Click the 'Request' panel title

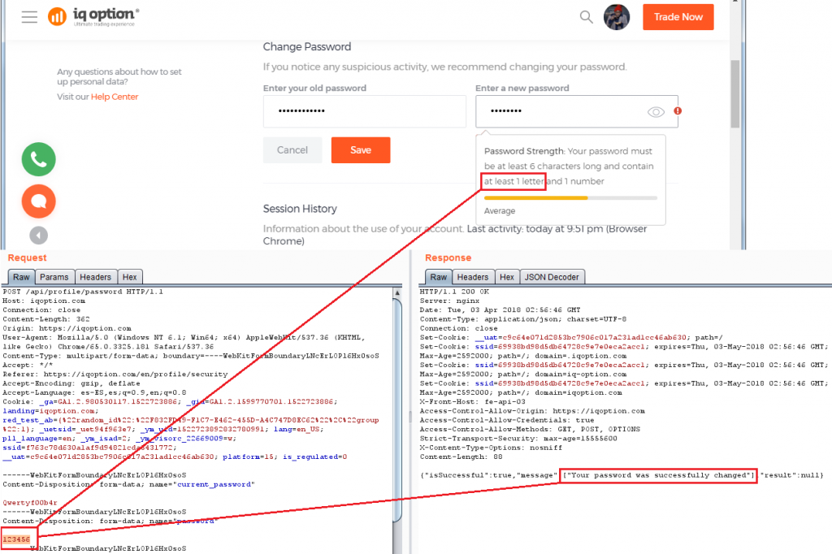point(27,258)
